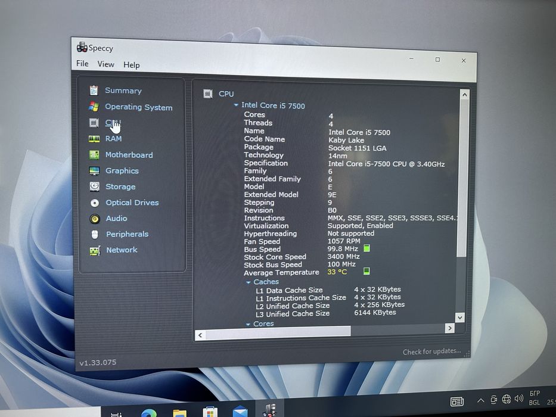Click the Graphics monitor icon

(x=94, y=171)
